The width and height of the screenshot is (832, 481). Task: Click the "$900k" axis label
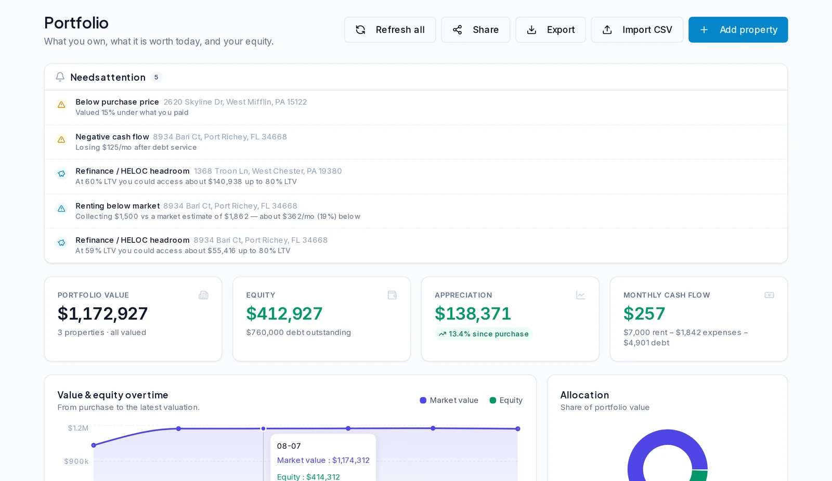tap(76, 462)
